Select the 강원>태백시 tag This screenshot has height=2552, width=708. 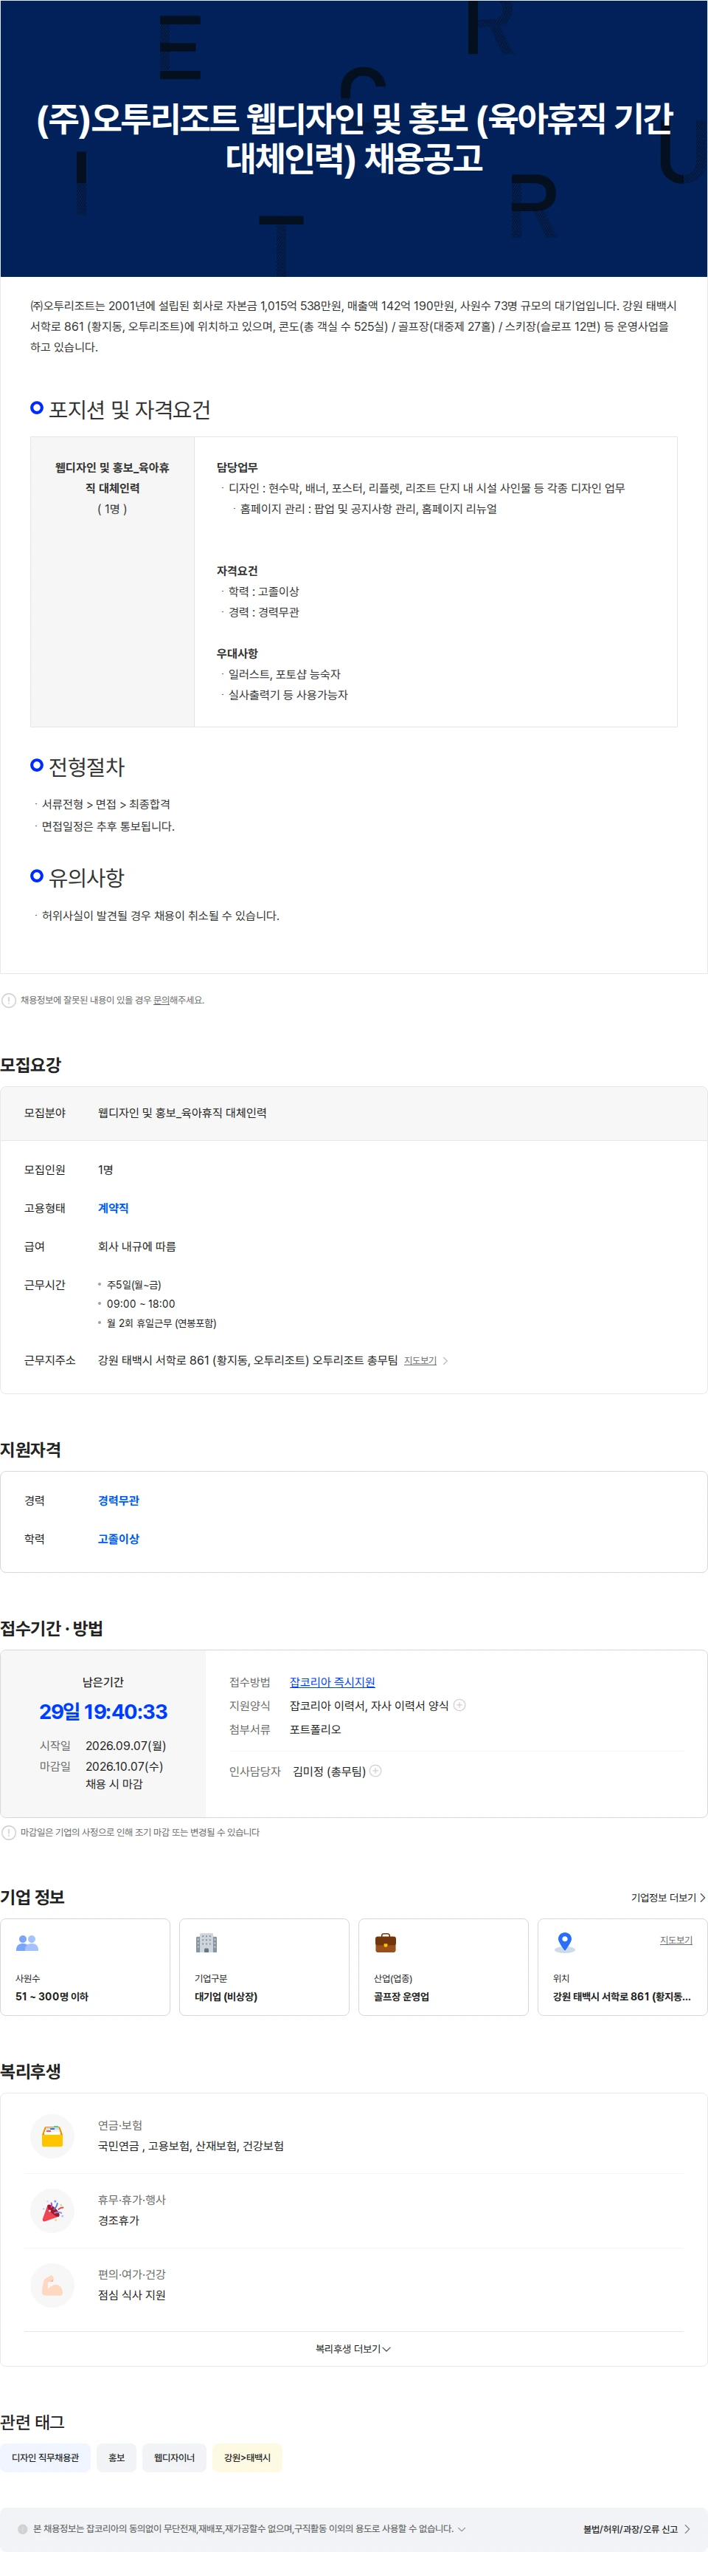(x=247, y=2457)
